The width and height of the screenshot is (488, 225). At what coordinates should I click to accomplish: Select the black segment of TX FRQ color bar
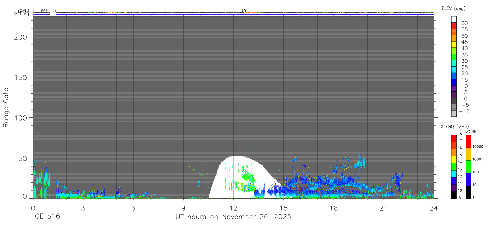point(454,195)
